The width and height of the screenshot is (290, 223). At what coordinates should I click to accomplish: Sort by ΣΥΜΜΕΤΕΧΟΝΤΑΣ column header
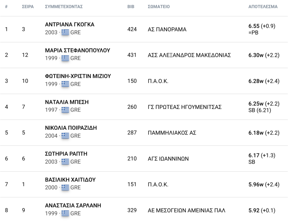pyautogui.click(x=63, y=7)
